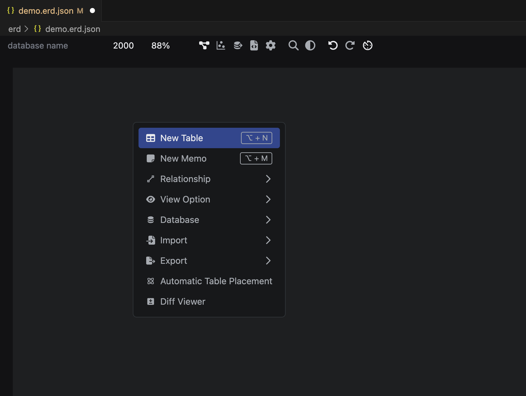The height and width of the screenshot is (396, 526).
Task: Open the ERD diagram view icon
Action: [204, 46]
